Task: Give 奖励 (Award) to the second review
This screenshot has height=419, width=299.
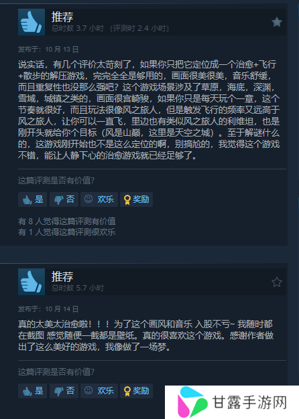Action: click(x=136, y=391)
